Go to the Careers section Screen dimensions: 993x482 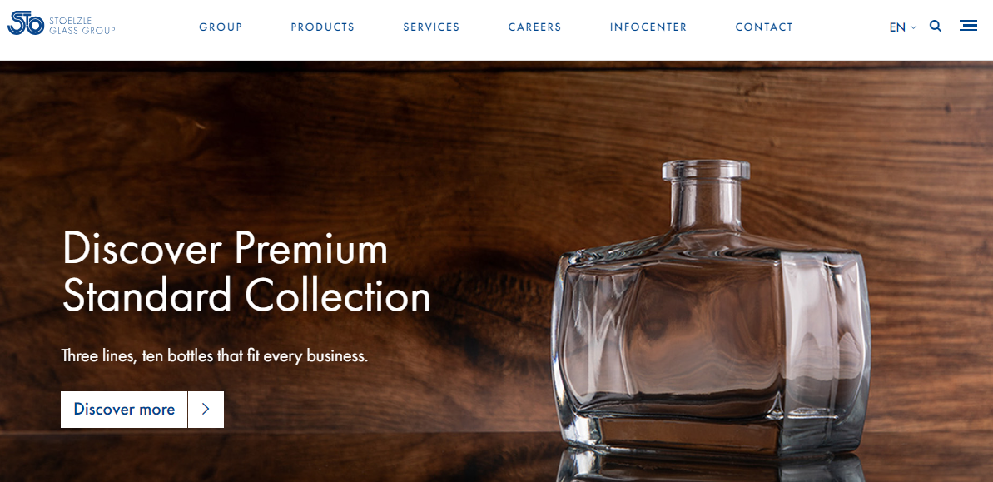[x=535, y=27]
